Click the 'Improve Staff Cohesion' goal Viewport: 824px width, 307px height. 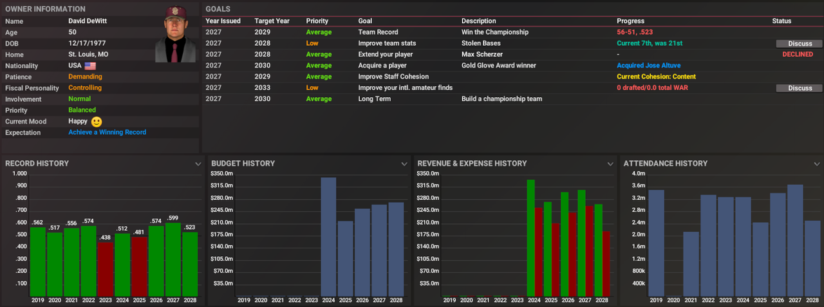point(393,77)
